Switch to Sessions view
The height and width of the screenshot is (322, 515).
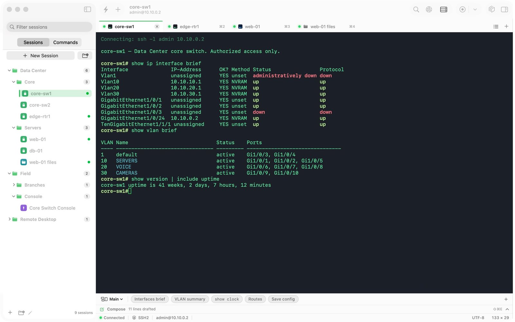[33, 42]
